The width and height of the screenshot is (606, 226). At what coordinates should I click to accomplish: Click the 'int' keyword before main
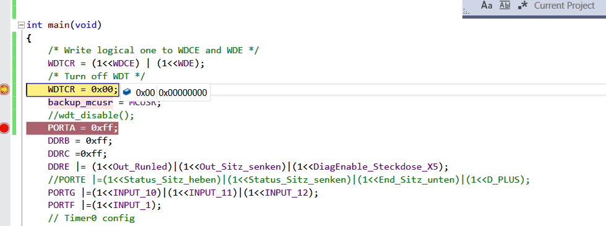[x=35, y=25]
